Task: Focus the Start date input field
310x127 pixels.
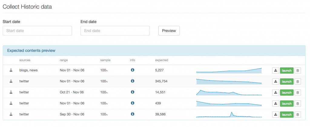Action: (x=37, y=31)
